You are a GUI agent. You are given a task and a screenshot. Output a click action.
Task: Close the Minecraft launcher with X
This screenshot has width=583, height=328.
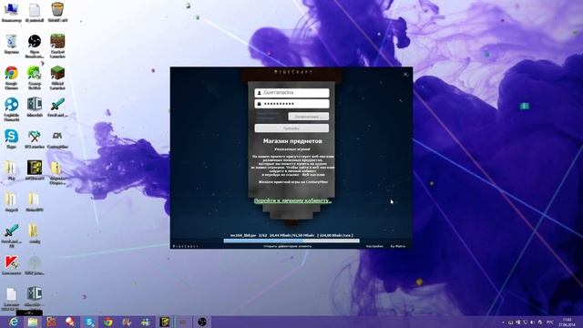(405, 75)
